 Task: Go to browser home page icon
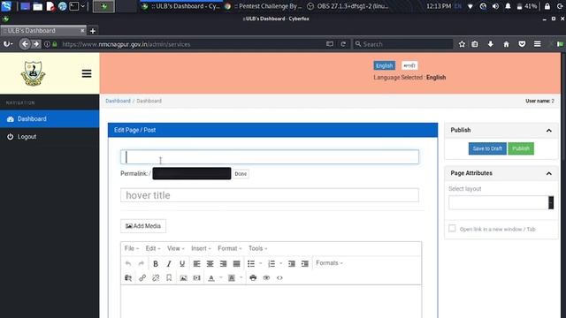506,44
